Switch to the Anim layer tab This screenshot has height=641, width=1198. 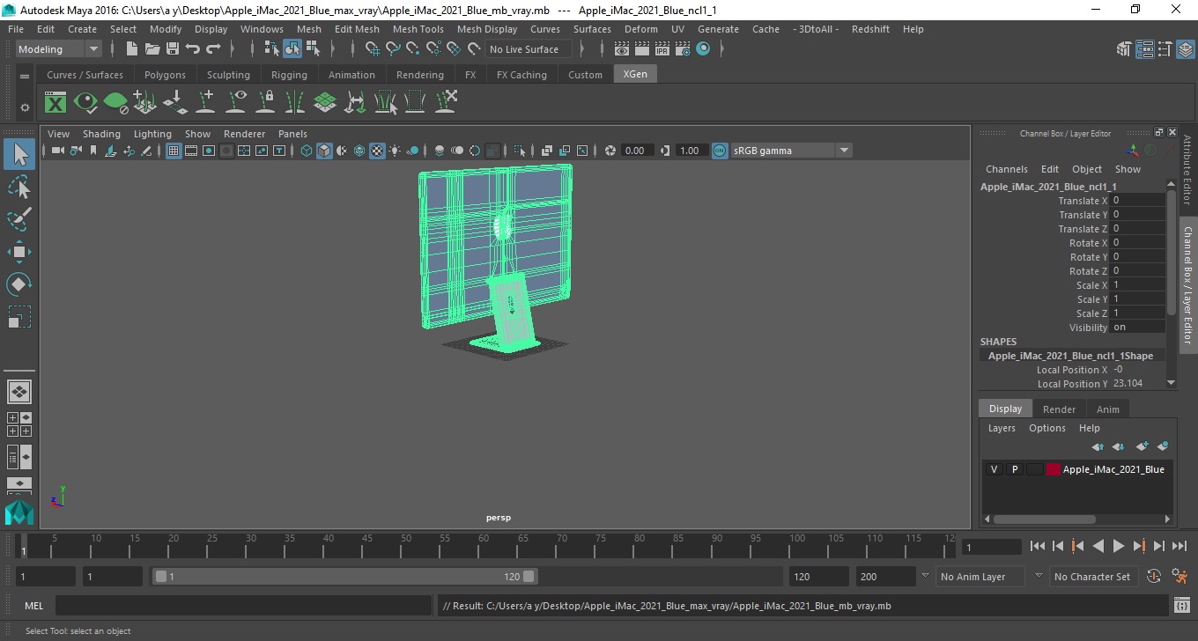(1108, 409)
